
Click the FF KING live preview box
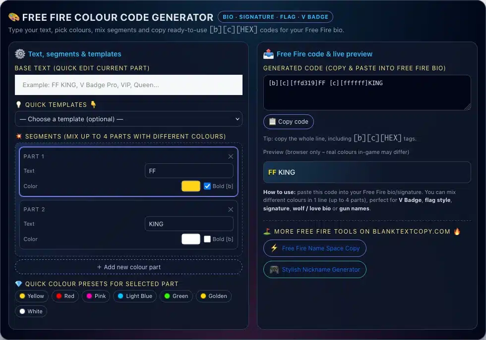(367, 172)
